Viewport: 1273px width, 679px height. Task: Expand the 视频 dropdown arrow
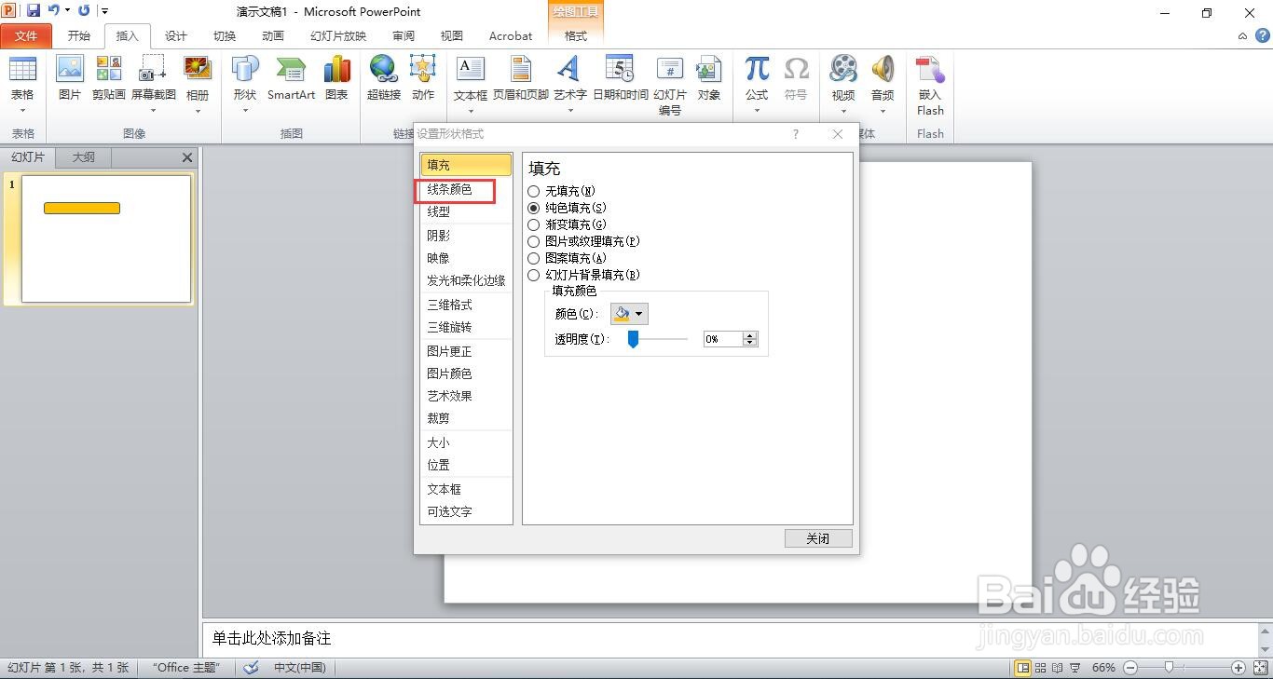[x=843, y=111]
